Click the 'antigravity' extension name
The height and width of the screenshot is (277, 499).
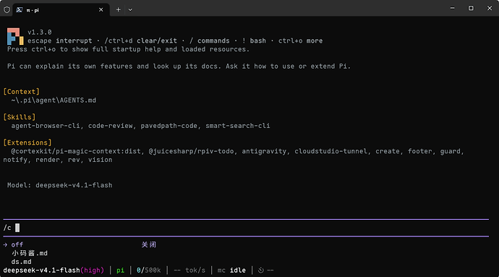point(264,151)
